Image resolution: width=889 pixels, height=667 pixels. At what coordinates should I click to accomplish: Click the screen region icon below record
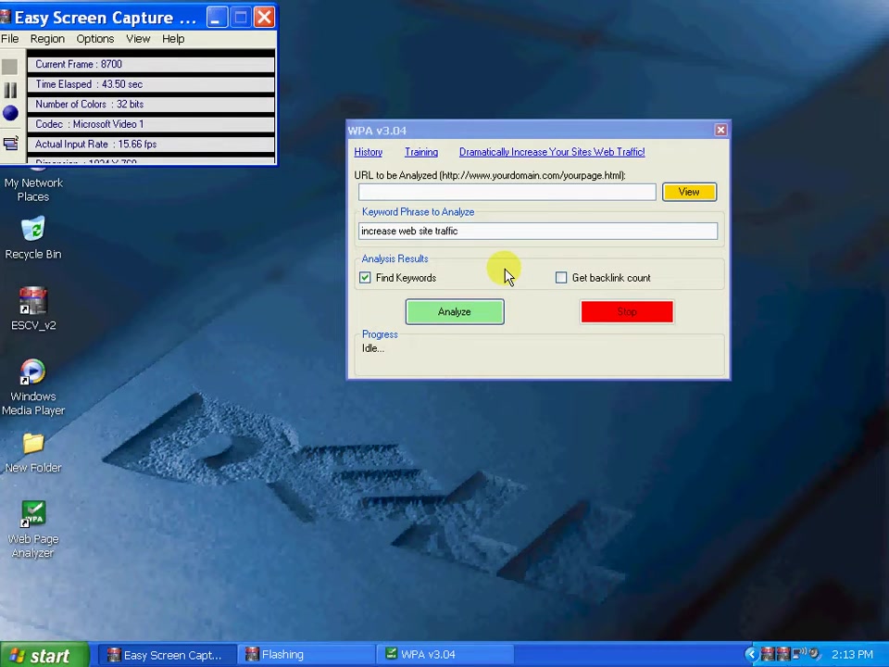[10, 144]
